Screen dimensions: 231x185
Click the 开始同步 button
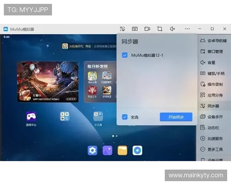176,117
